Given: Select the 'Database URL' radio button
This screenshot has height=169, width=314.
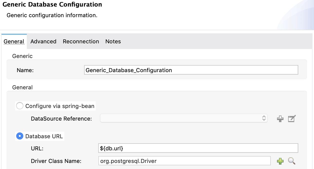Looking at the screenshot, I should [x=20, y=136].
